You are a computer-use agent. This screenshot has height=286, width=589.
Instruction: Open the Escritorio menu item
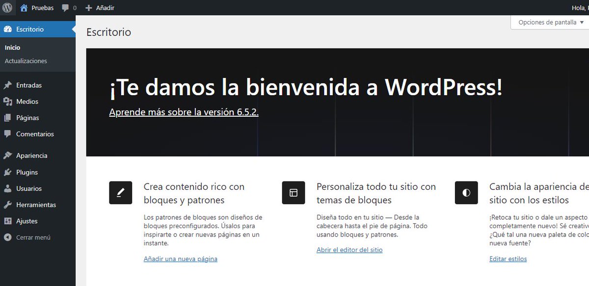tap(38, 29)
